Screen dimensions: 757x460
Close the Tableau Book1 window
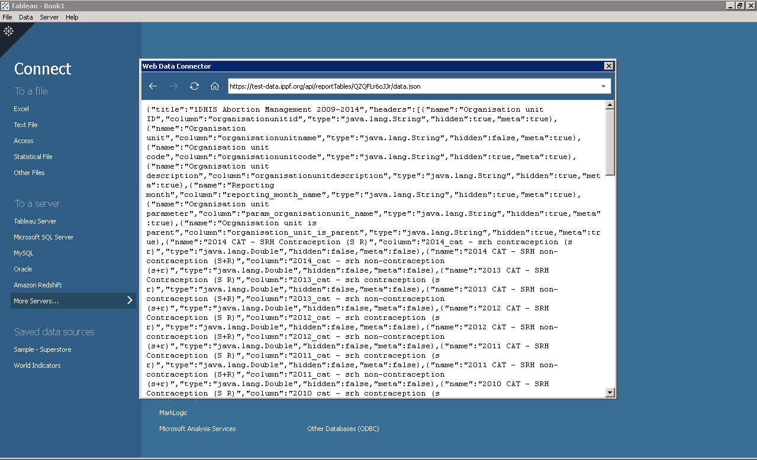750,5
